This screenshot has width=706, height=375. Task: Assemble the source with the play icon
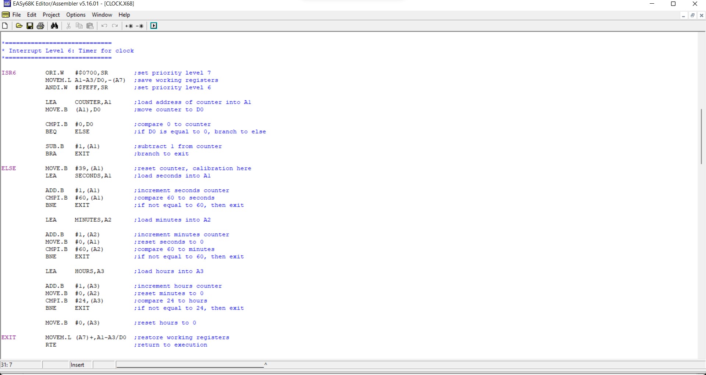pyautogui.click(x=154, y=26)
